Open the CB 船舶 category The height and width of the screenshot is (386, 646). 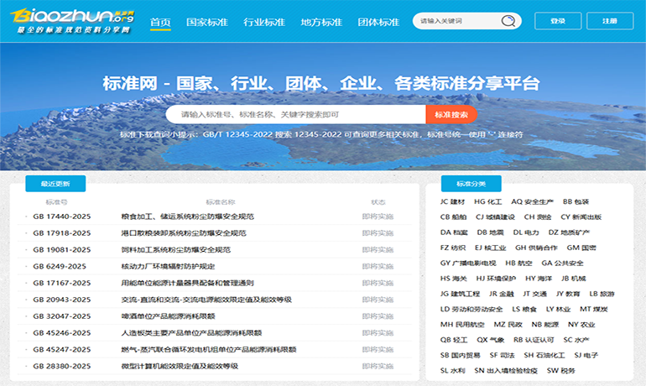453,217
